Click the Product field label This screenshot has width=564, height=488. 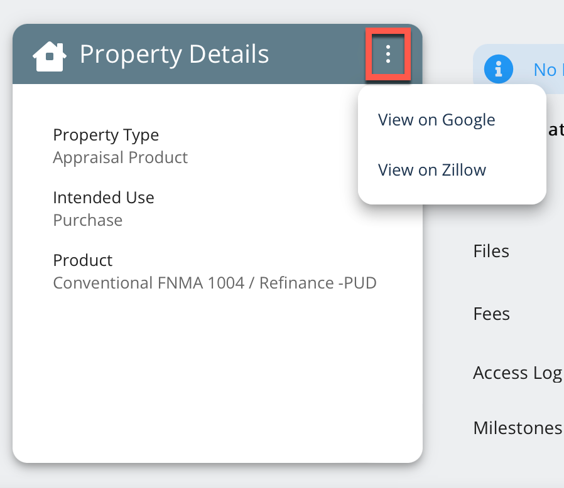click(82, 260)
